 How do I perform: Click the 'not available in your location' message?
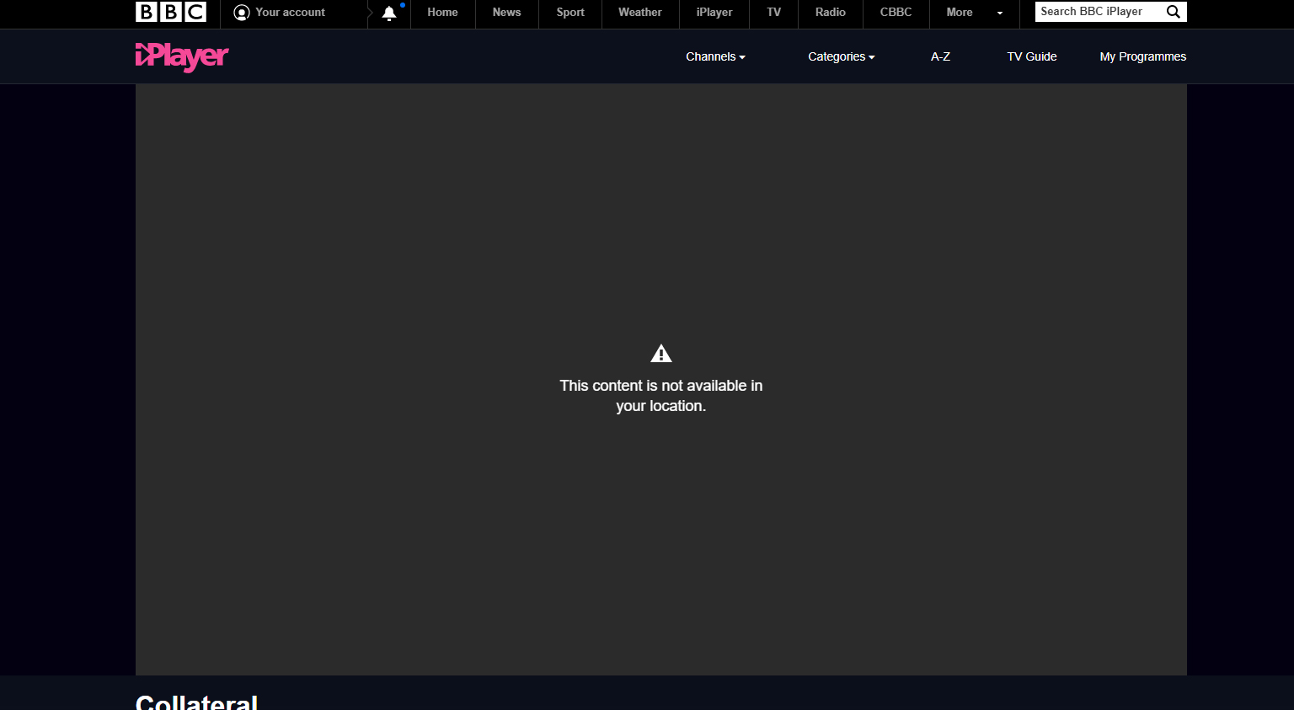[x=661, y=396]
